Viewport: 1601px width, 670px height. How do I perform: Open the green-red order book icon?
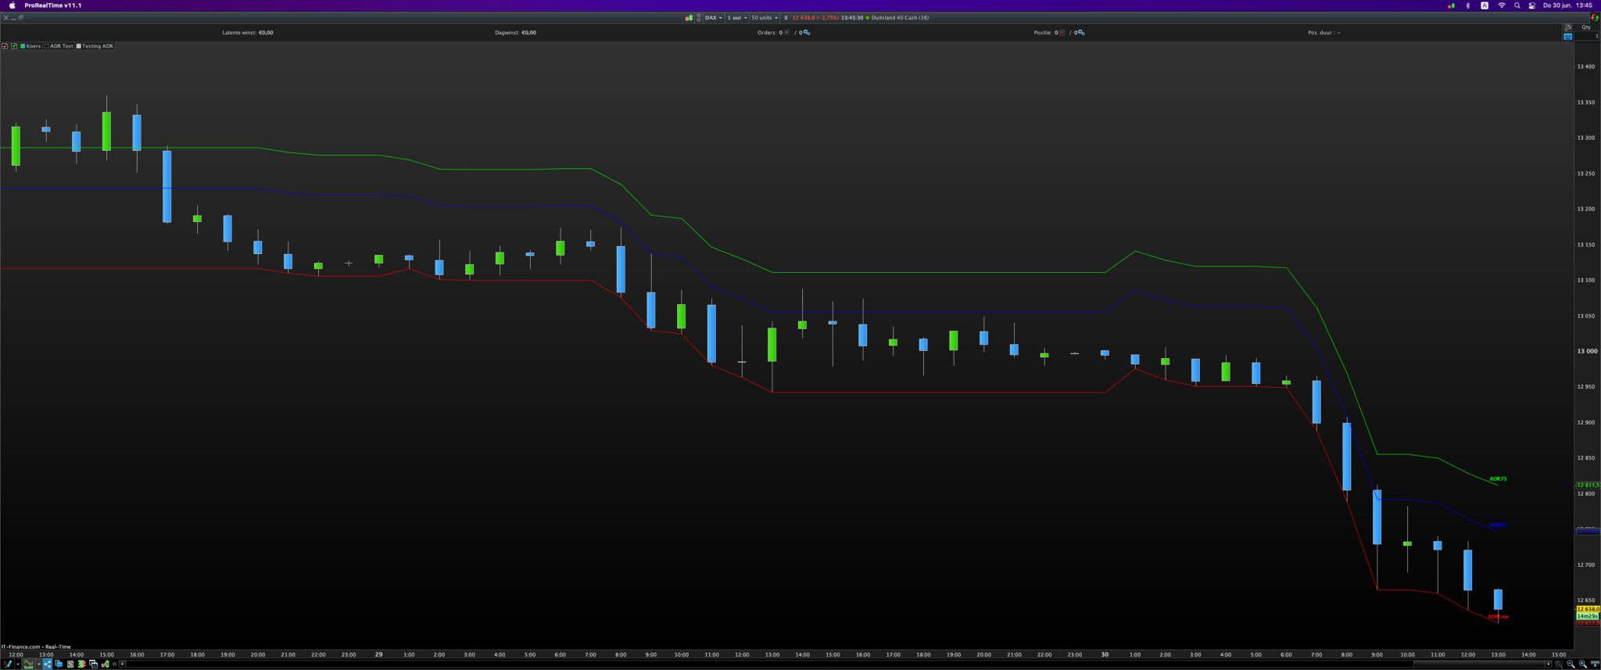coord(81,664)
